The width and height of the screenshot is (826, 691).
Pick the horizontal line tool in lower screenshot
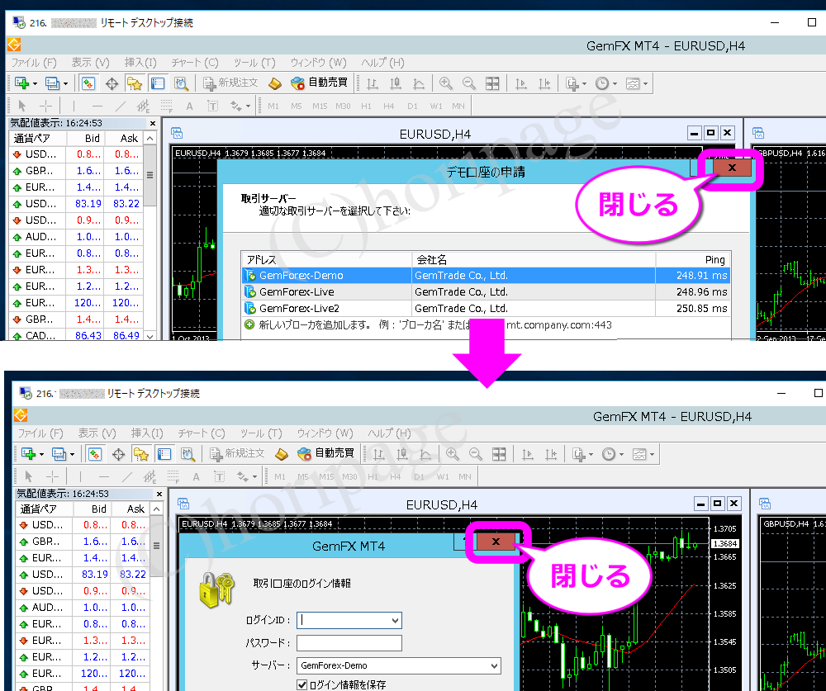(104, 476)
